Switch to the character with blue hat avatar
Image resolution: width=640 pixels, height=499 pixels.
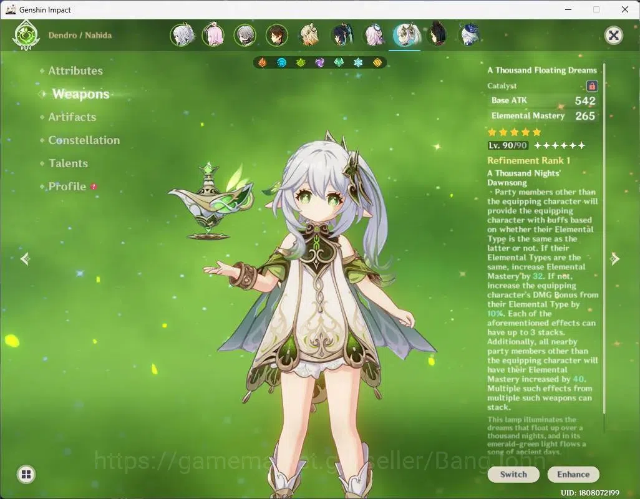469,35
